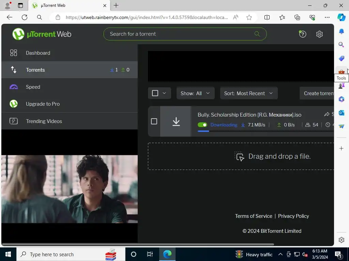
Task: Open Task View on the taskbar
Action: (x=150, y=254)
